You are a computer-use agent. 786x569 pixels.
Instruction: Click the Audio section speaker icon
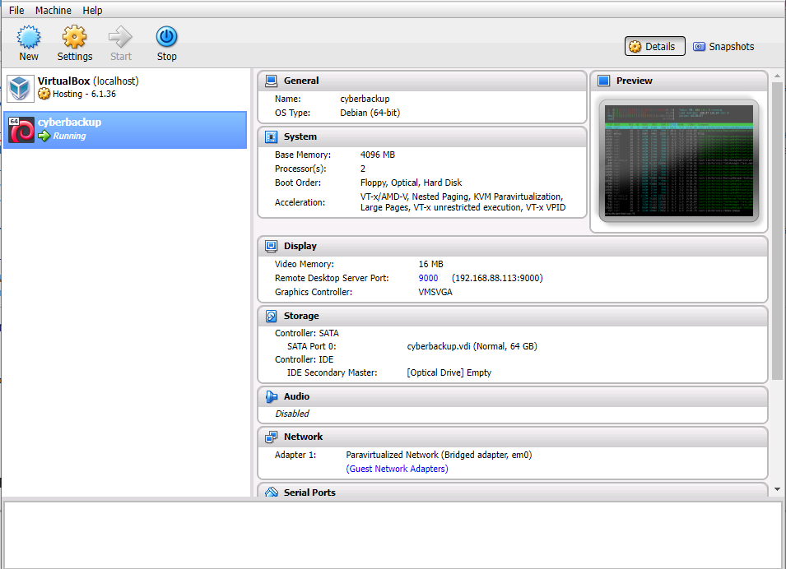pyautogui.click(x=271, y=396)
